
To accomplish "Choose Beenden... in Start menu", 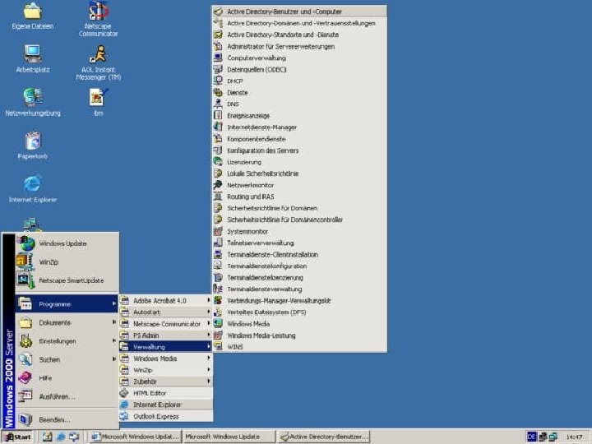I will coord(67,419).
